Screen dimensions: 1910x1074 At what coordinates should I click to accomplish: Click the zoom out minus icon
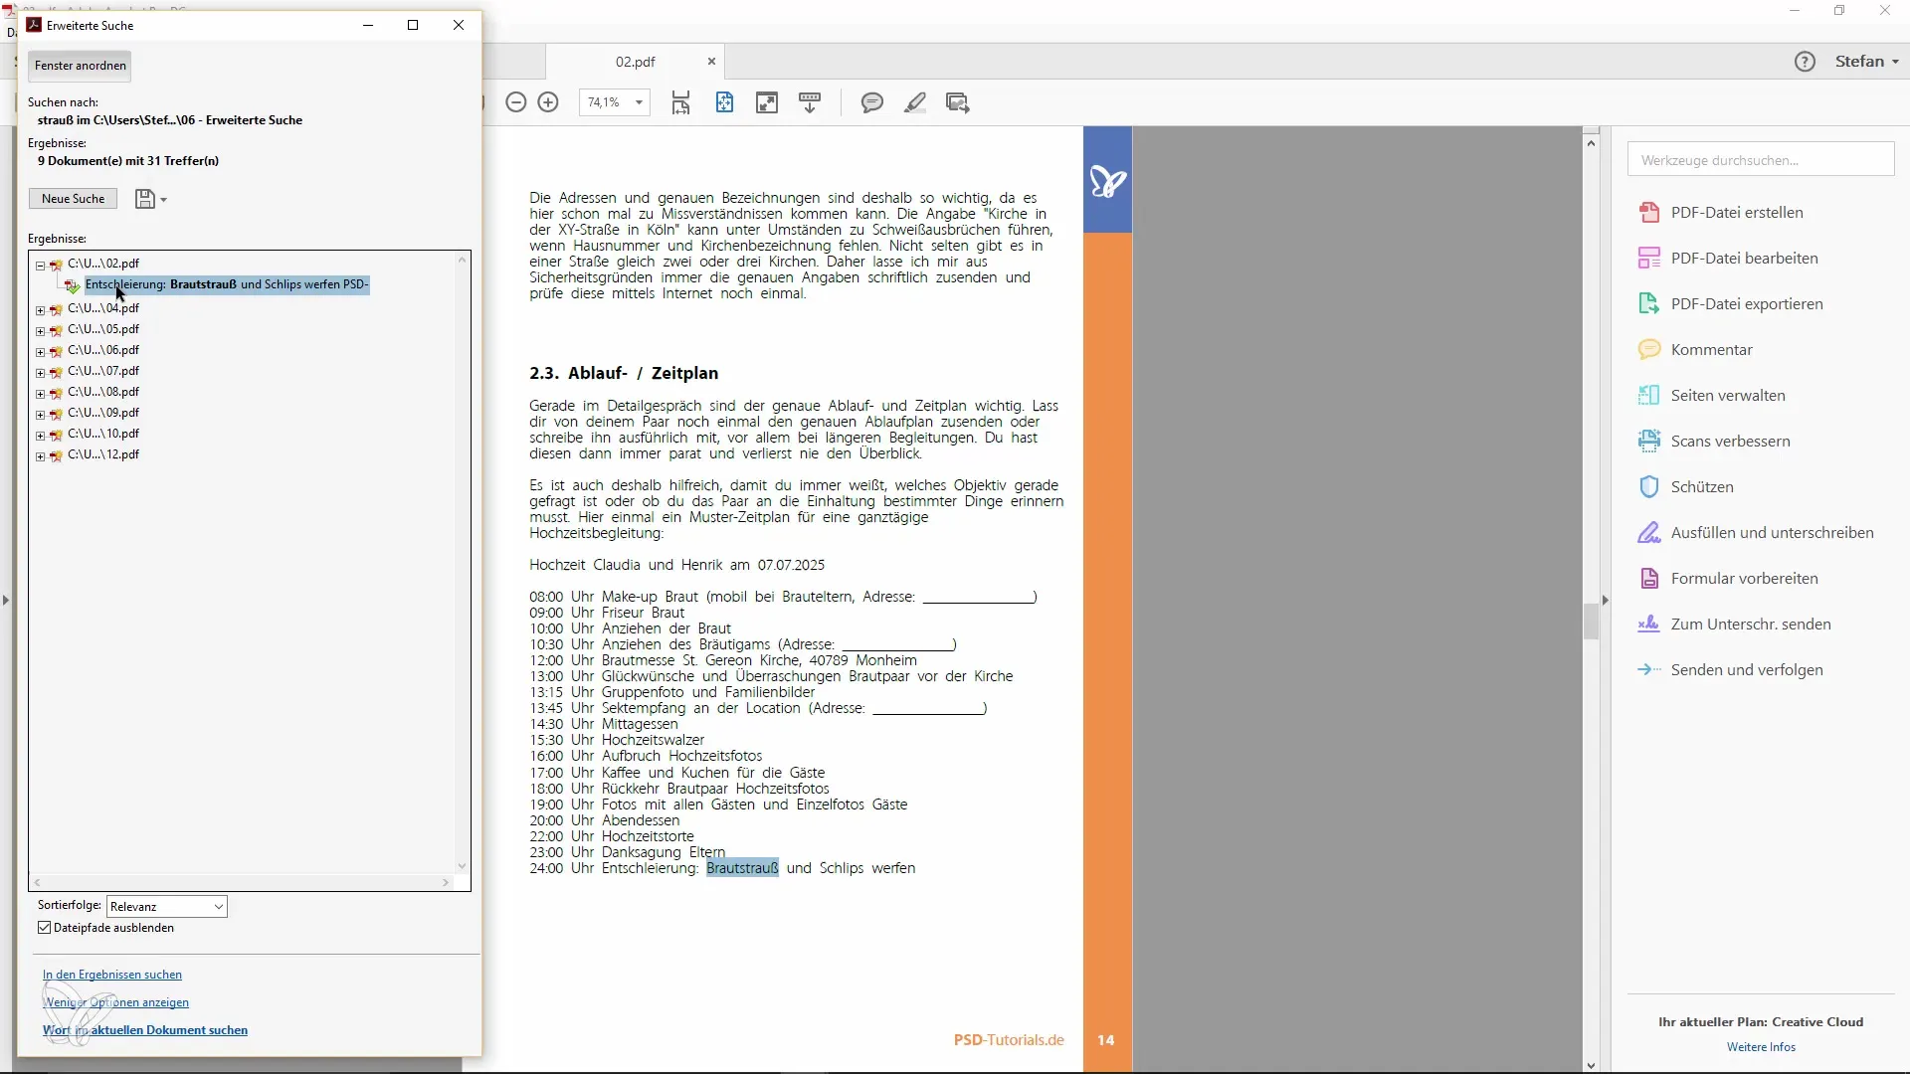(x=515, y=102)
